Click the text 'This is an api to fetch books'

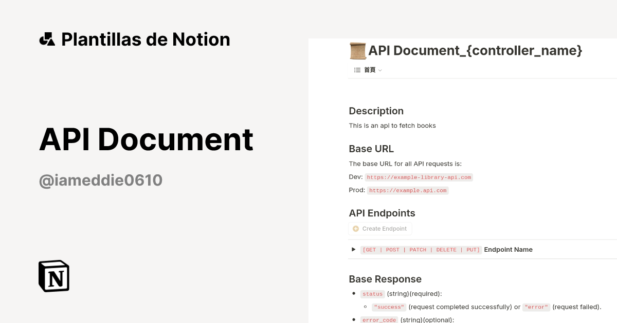[x=392, y=126]
